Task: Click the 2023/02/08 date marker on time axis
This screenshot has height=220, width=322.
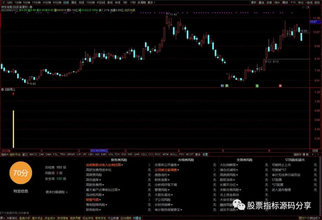Action: pyautogui.click(x=99, y=151)
